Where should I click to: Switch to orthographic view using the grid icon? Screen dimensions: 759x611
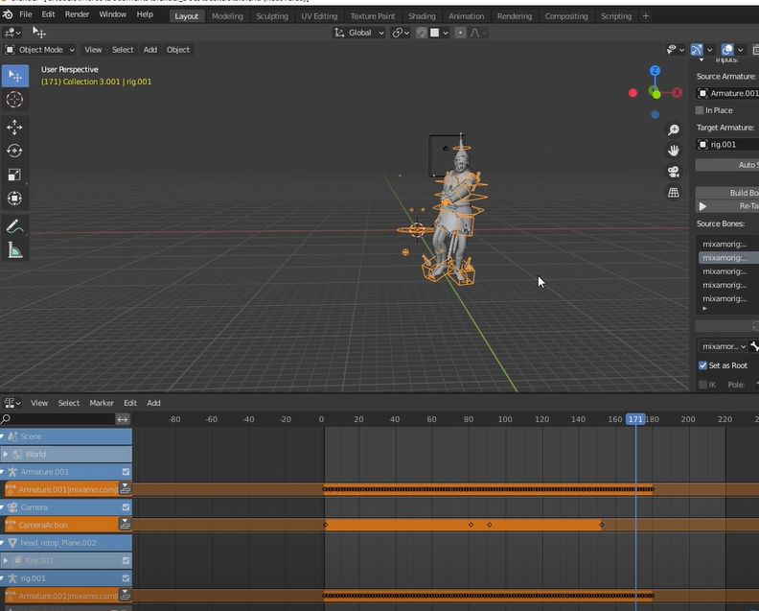click(x=674, y=192)
